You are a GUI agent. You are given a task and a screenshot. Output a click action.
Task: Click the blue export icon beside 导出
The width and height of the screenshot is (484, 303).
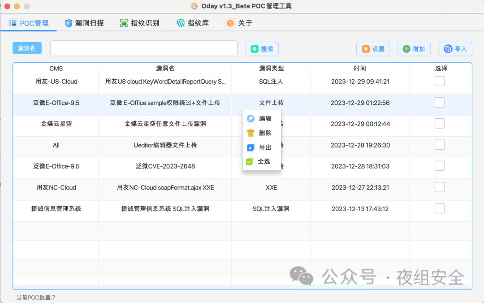pyautogui.click(x=251, y=147)
